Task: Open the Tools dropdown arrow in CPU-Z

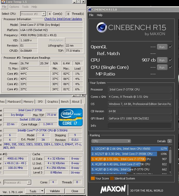Action: 42,191
